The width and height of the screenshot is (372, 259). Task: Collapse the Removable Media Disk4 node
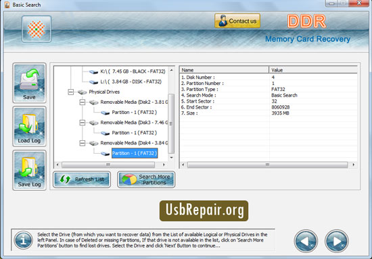click(83, 143)
